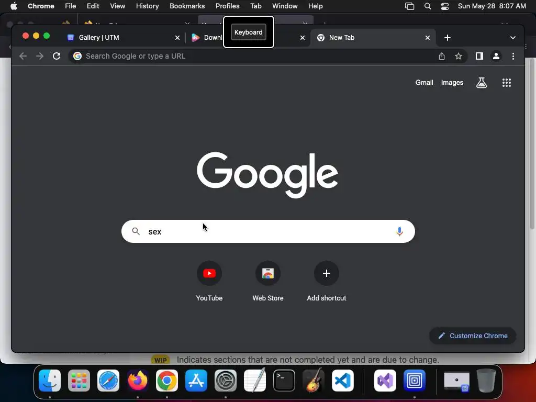The width and height of the screenshot is (536, 402).
Task: Open Visual Studio from the Dock
Action: [385, 380]
